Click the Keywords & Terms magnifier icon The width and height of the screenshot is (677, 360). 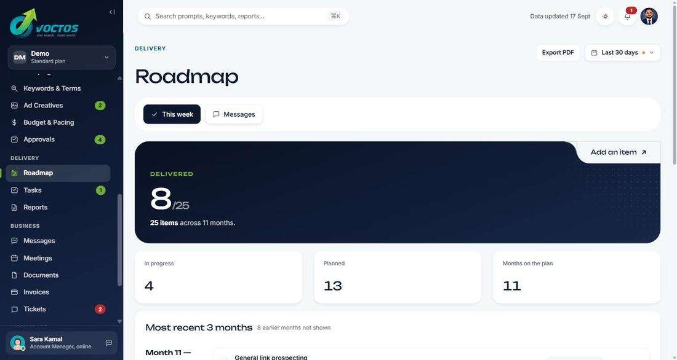click(14, 88)
